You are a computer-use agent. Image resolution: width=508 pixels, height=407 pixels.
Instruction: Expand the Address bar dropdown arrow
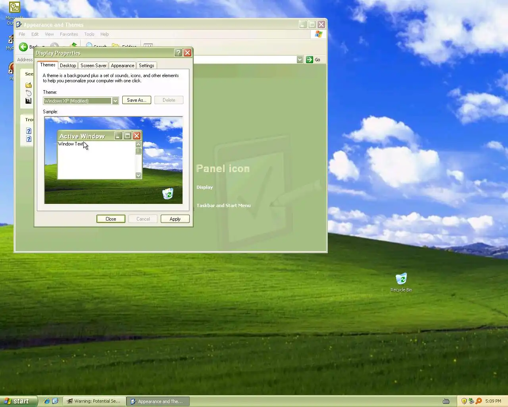(x=300, y=60)
